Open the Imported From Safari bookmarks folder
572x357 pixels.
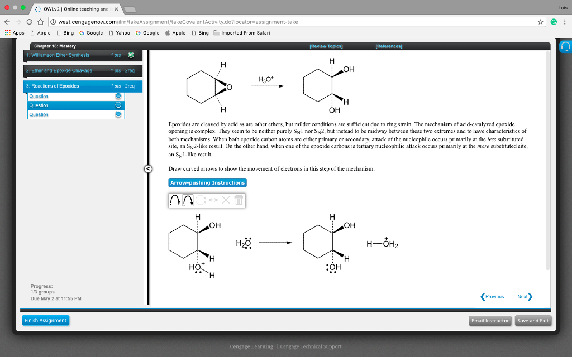pos(242,33)
